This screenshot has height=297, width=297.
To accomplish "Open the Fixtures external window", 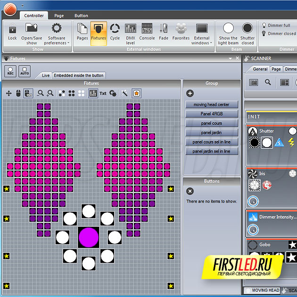I will pyautogui.click(x=98, y=33).
